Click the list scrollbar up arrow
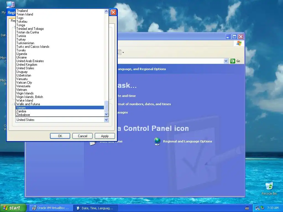The image size is (283, 212). (106, 11)
